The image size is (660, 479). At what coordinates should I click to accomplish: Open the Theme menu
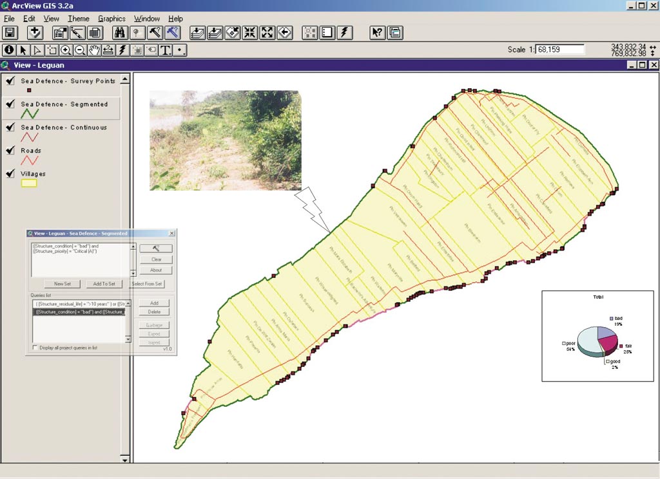(79, 19)
